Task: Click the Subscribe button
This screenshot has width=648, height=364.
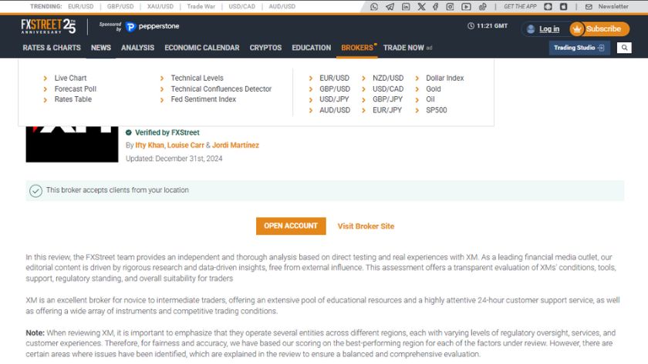Action: 599,28
